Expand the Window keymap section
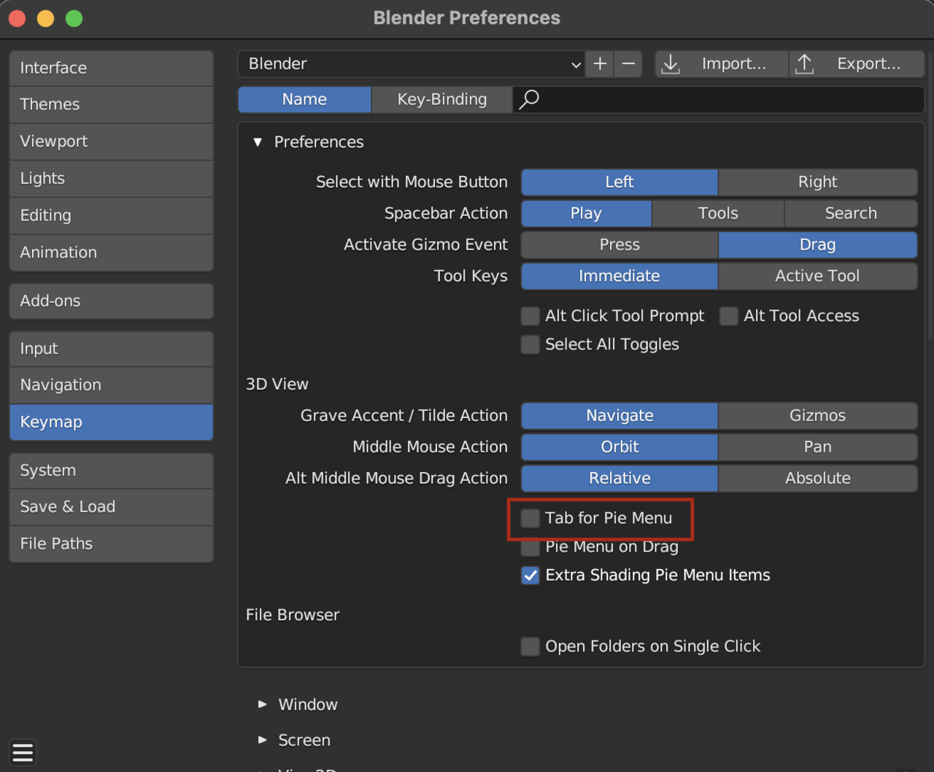This screenshot has width=934, height=772. pyautogui.click(x=263, y=704)
